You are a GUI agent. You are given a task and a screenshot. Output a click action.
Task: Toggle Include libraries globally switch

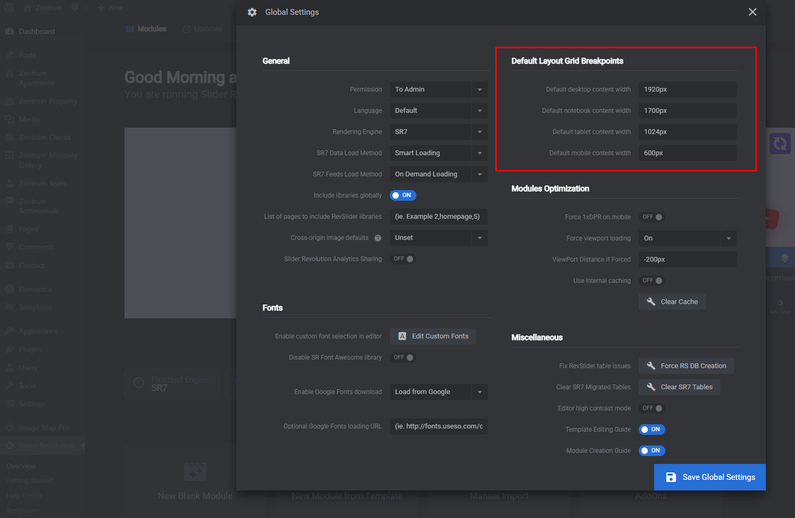(403, 195)
